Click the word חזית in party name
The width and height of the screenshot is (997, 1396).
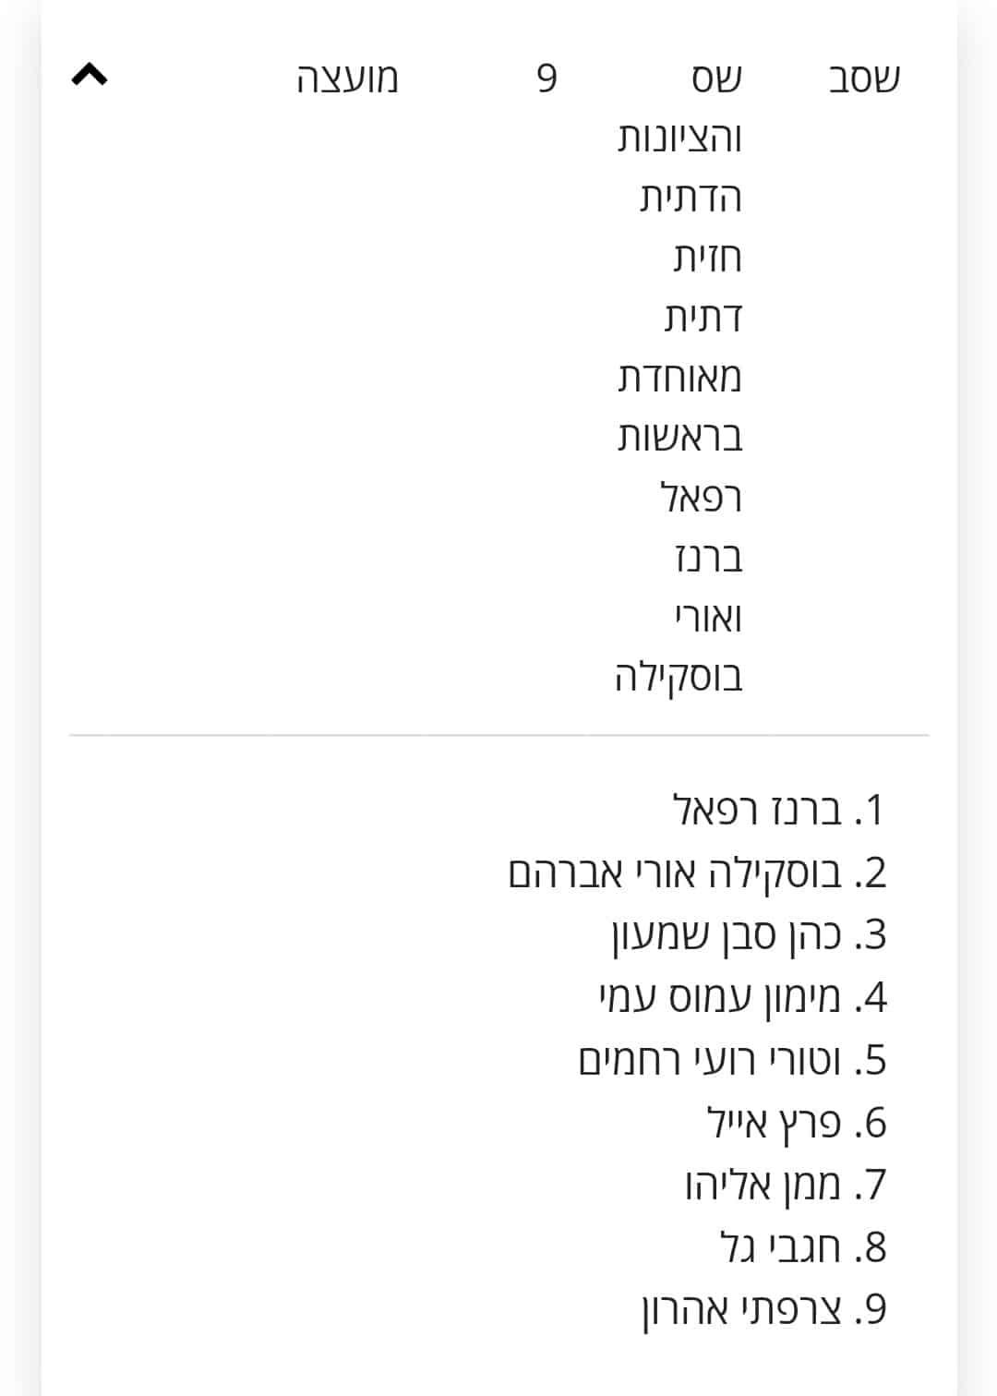(x=707, y=259)
